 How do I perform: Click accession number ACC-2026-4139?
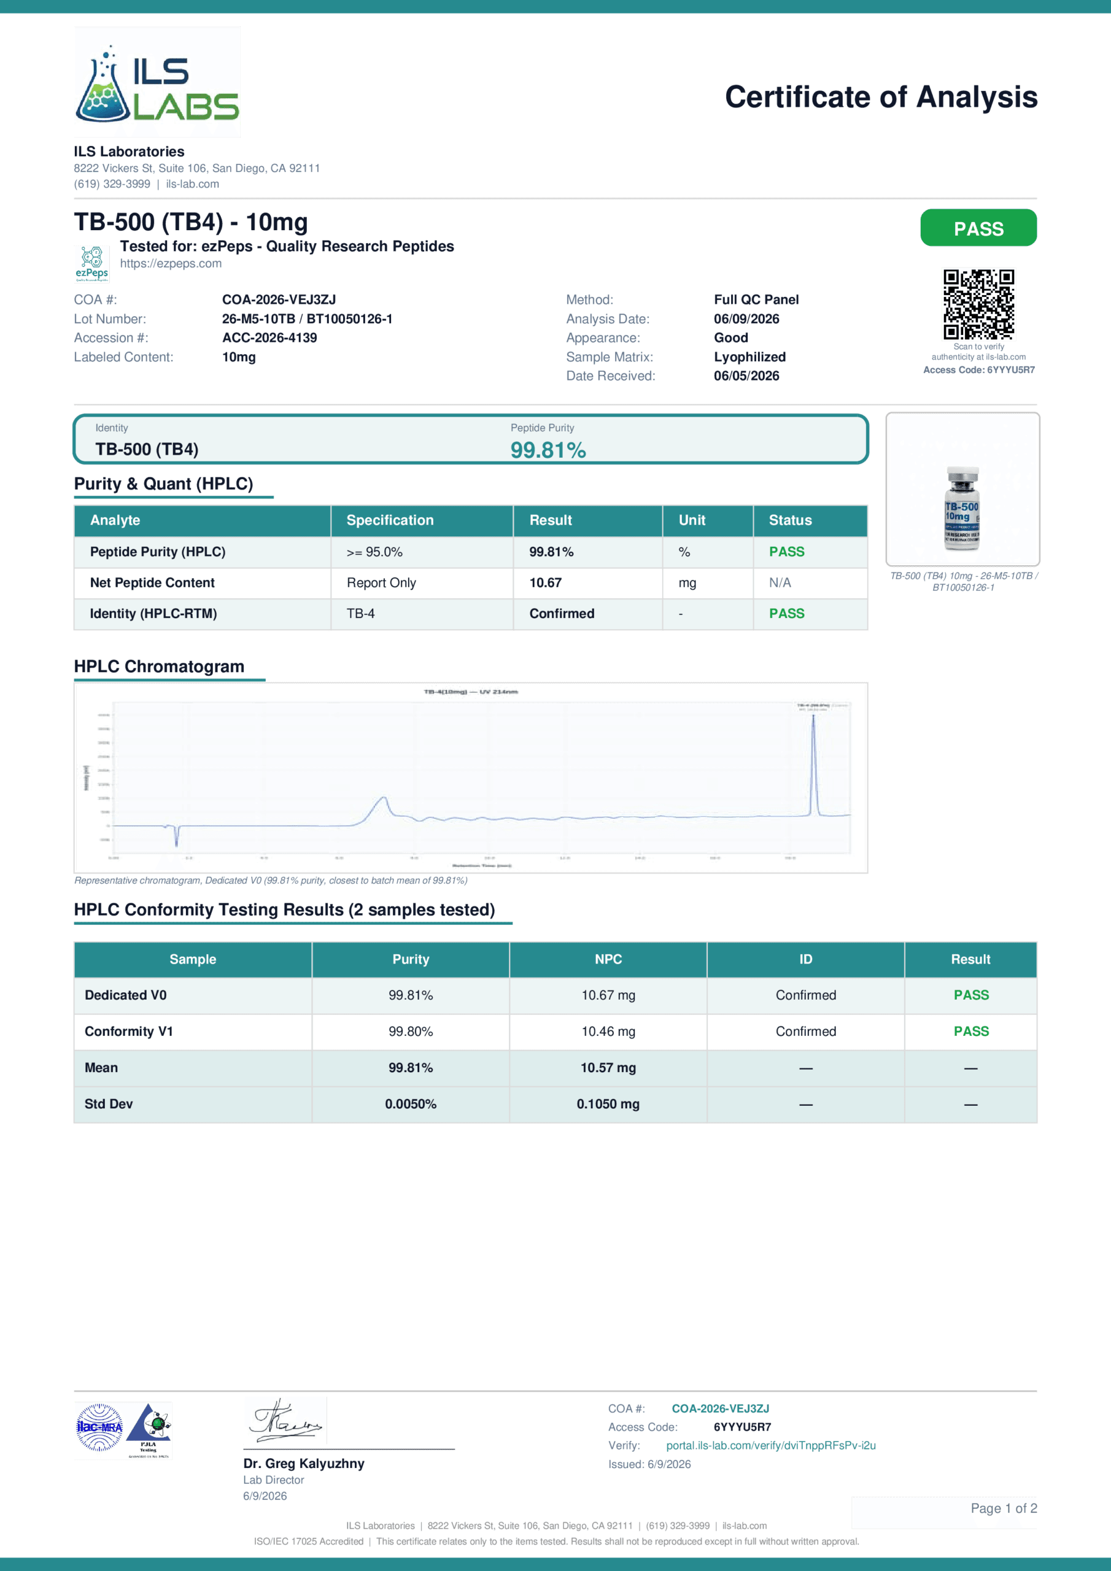point(269,338)
